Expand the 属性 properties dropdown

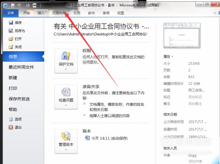click(168, 57)
